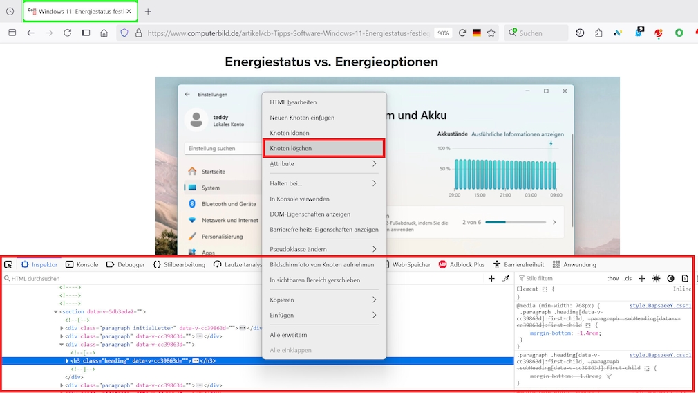
Task: Add a new CSS rule
Action: click(641, 278)
